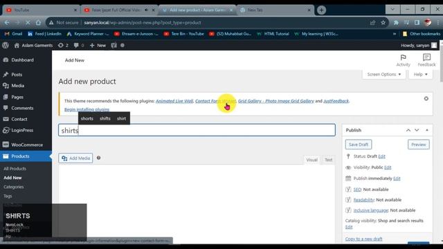
Task: Choose 'shorts' spelling suggestion
Action: click(x=87, y=118)
